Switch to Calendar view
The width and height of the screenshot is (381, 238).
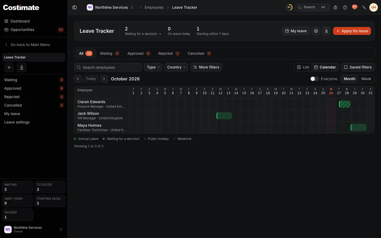(325, 67)
